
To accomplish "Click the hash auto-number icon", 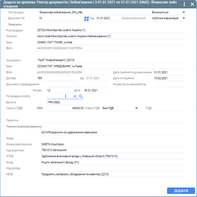I will tap(86, 19).
